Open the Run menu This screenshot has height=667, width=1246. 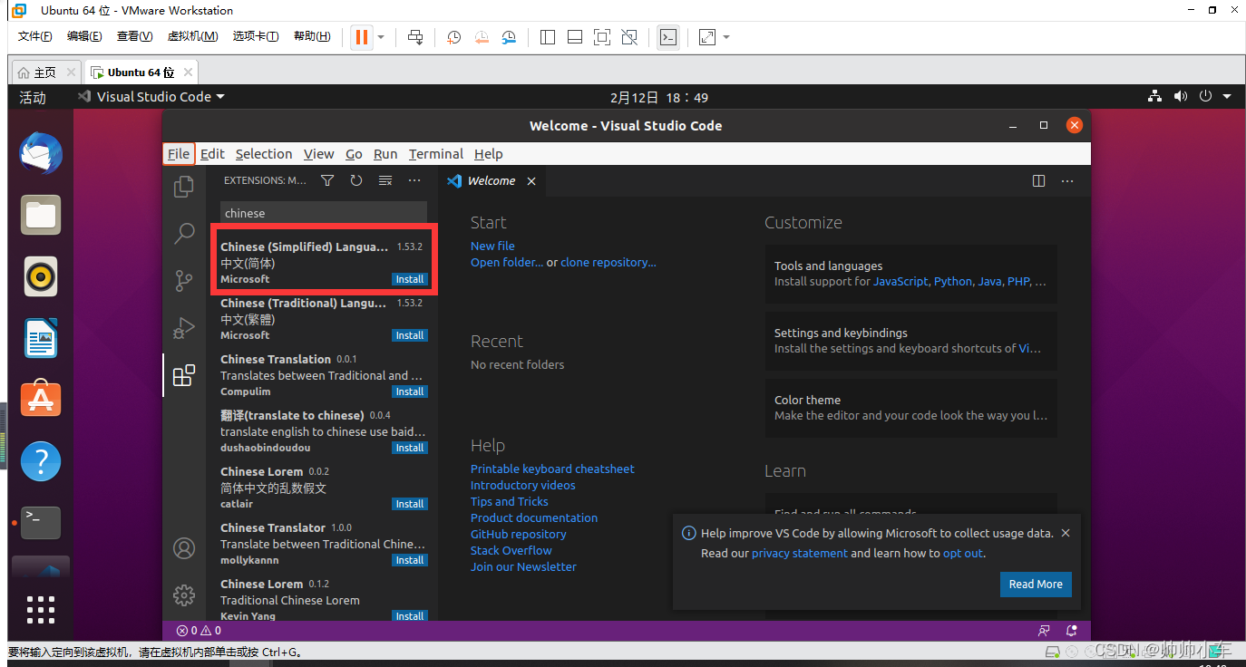click(385, 154)
